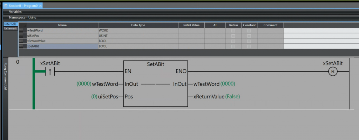Expand the Namespace - Using section
Image resolution: width=359 pixels, height=140 pixels.
click(x=22, y=17)
